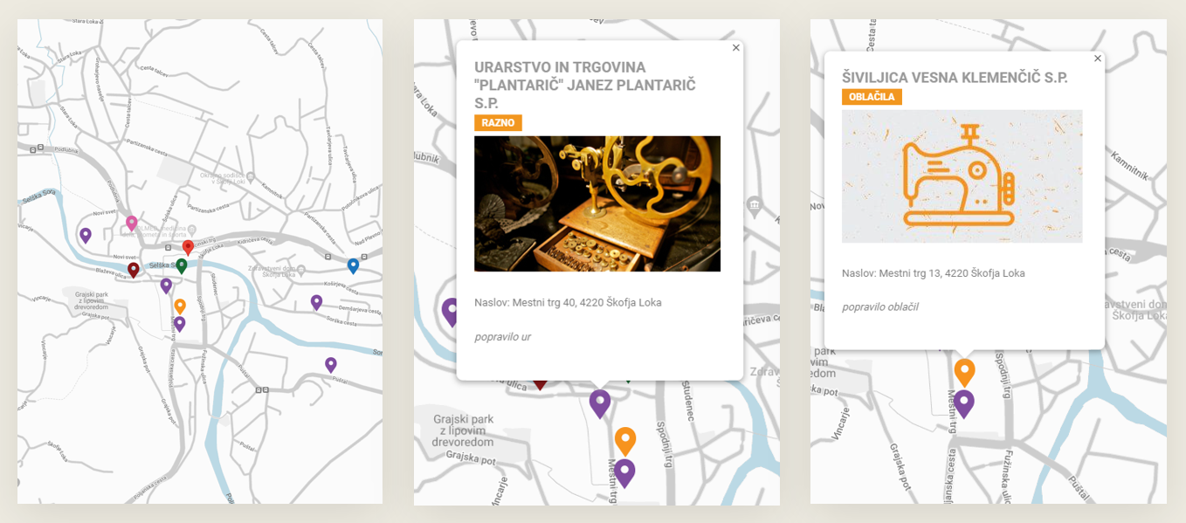The image size is (1186, 523).
Task: Select the orange OBLAČILA category tag
Action: 872,96
